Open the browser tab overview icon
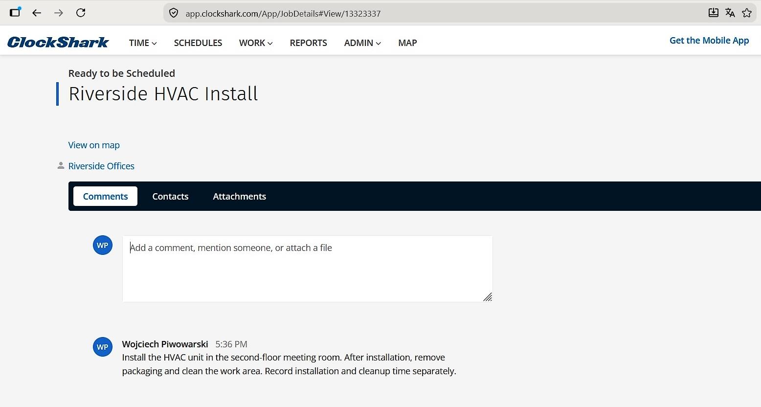 coord(15,12)
